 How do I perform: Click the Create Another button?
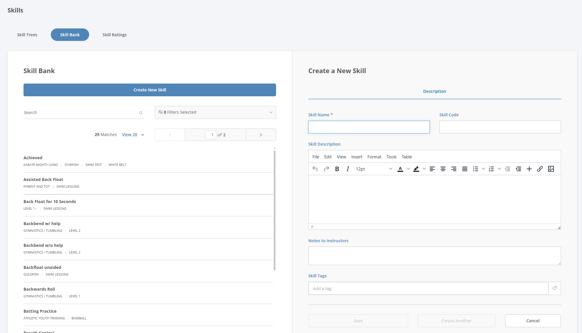click(456, 321)
